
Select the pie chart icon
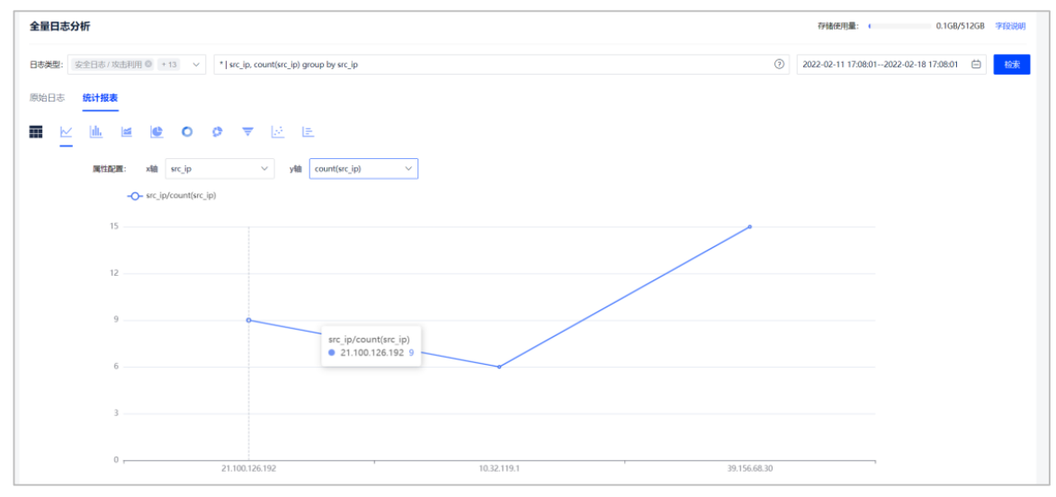157,132
